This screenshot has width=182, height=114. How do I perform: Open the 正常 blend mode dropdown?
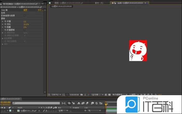[63, 111]
